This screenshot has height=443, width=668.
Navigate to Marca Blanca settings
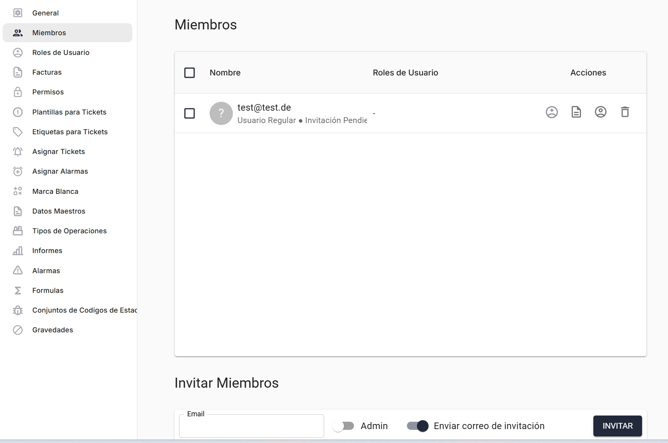pyautogui.click(x=55, y=192)
